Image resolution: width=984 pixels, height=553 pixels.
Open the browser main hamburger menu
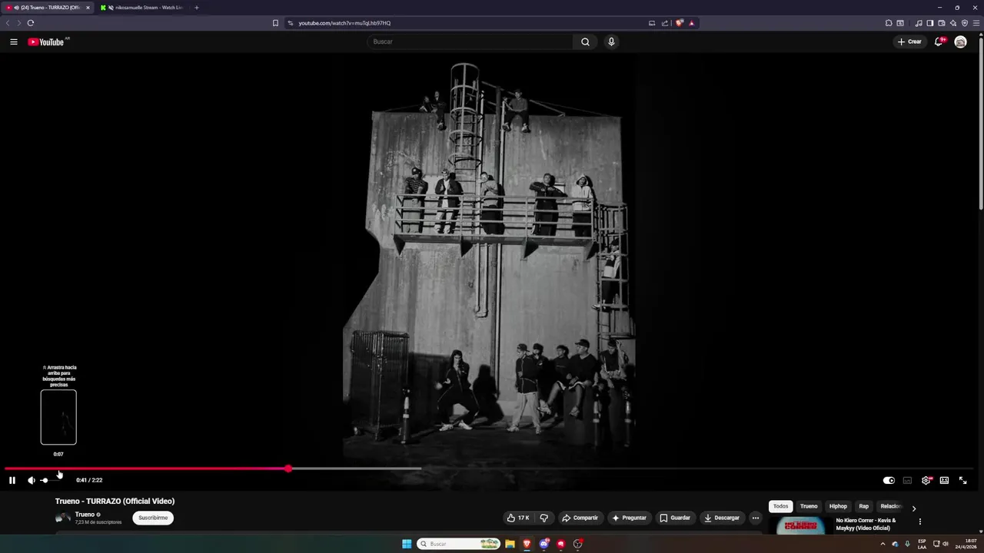click(976, 23)
